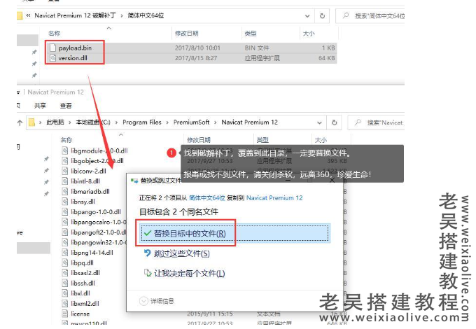Open address history dropdown in top window
This screenshot has width=476, height=329.
tap(307, 16)
